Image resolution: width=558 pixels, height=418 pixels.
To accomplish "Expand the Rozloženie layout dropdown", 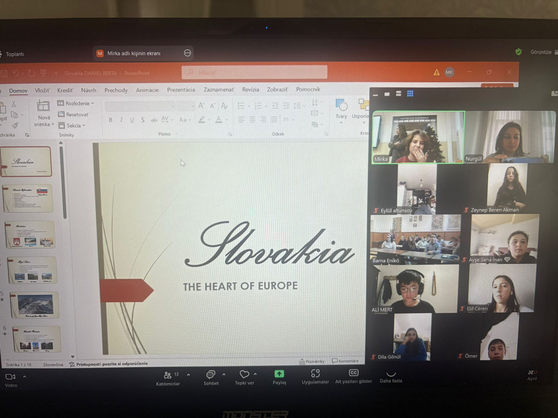I will (x=76, y=103).
